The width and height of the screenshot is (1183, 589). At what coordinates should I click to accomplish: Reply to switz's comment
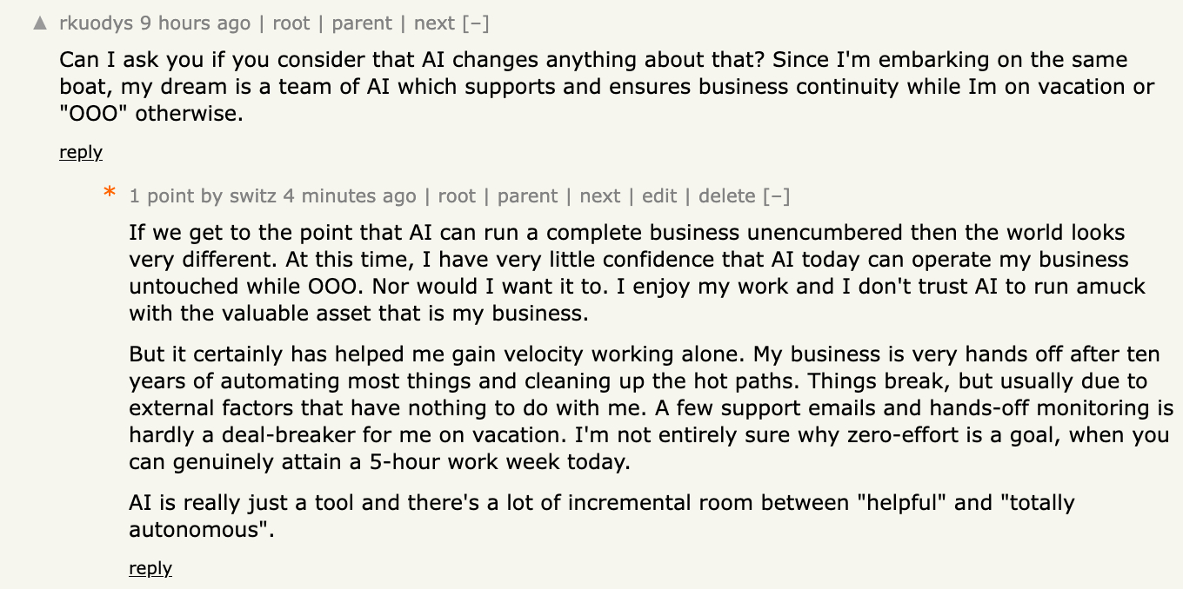coord(150,568)
